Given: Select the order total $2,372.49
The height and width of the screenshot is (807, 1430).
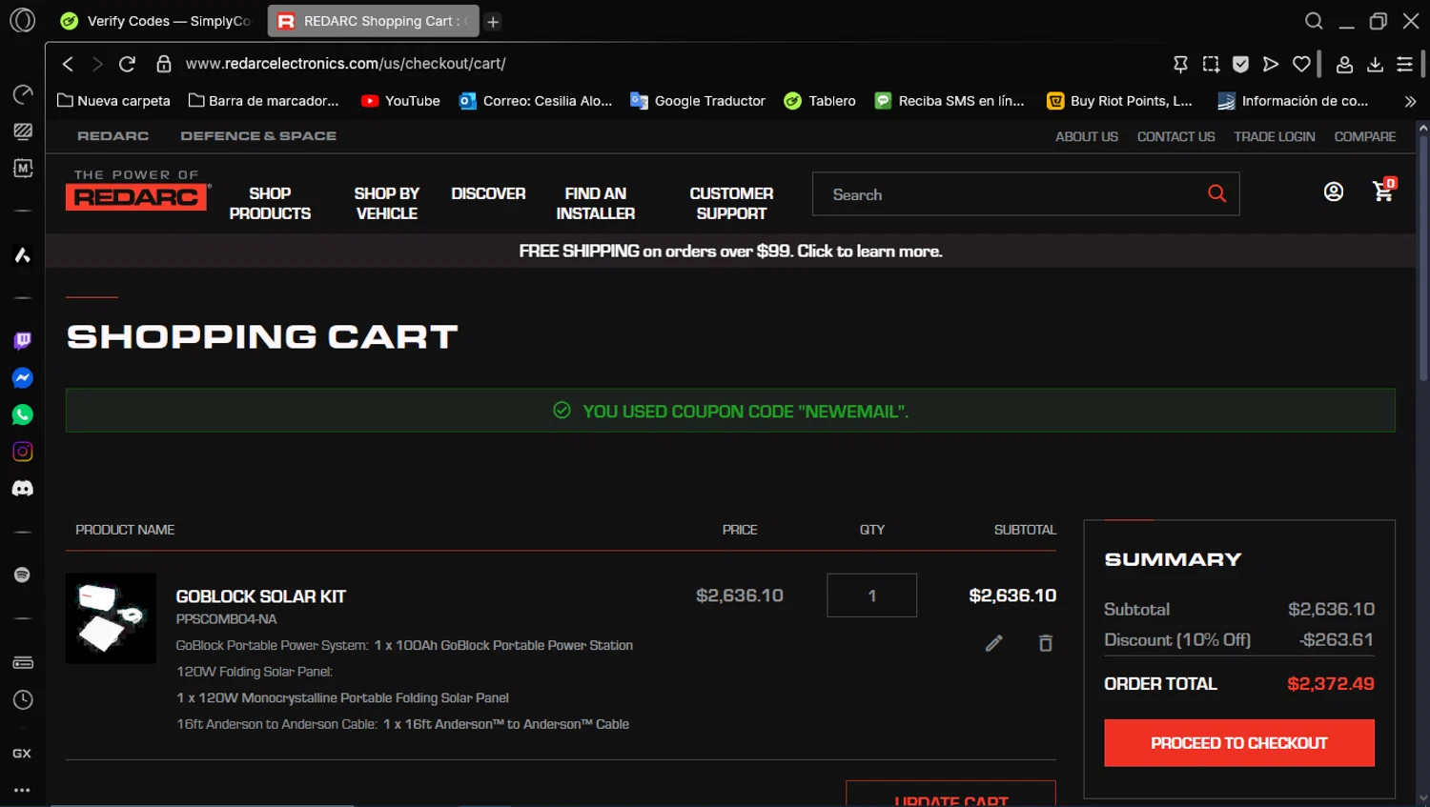Looking at the screenshot, I should (x=1330, y=684).
